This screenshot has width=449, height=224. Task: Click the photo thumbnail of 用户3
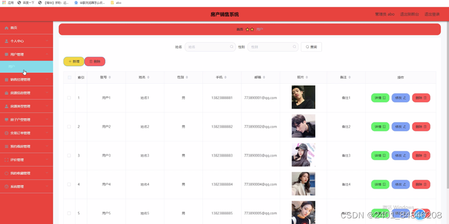tap(303, 155)
